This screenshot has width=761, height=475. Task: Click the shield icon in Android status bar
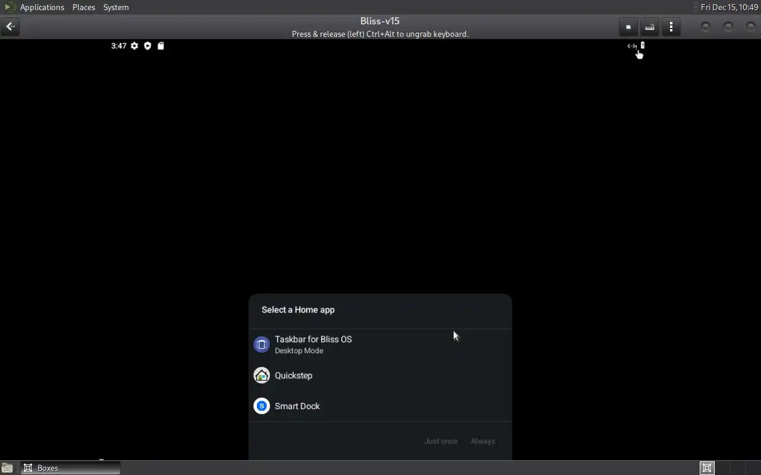[x=147, y=46]
